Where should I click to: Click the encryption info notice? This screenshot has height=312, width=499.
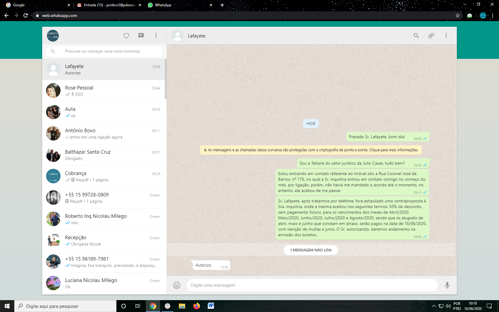point(311,150)
